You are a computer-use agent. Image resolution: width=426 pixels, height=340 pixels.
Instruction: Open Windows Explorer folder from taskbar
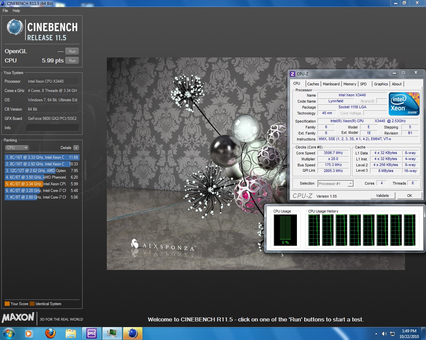71,333
